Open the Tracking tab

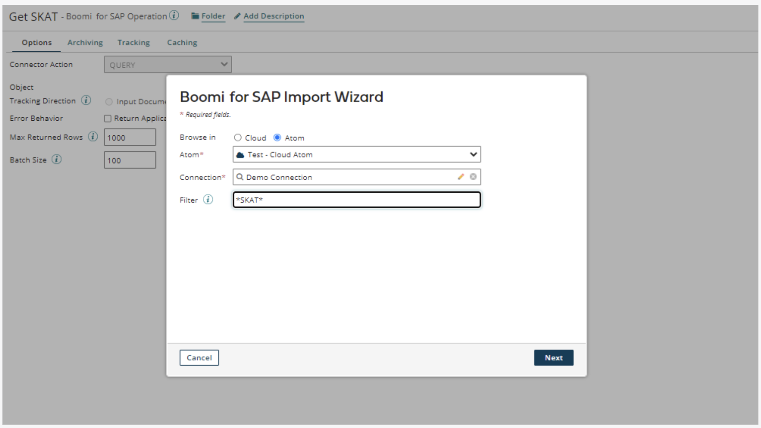(x=134, y=43)
